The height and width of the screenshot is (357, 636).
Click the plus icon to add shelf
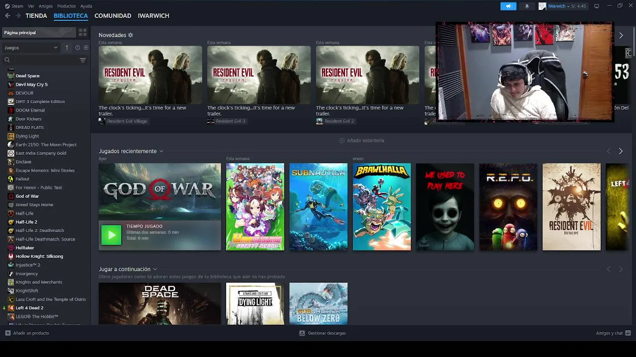pos(342,140)
